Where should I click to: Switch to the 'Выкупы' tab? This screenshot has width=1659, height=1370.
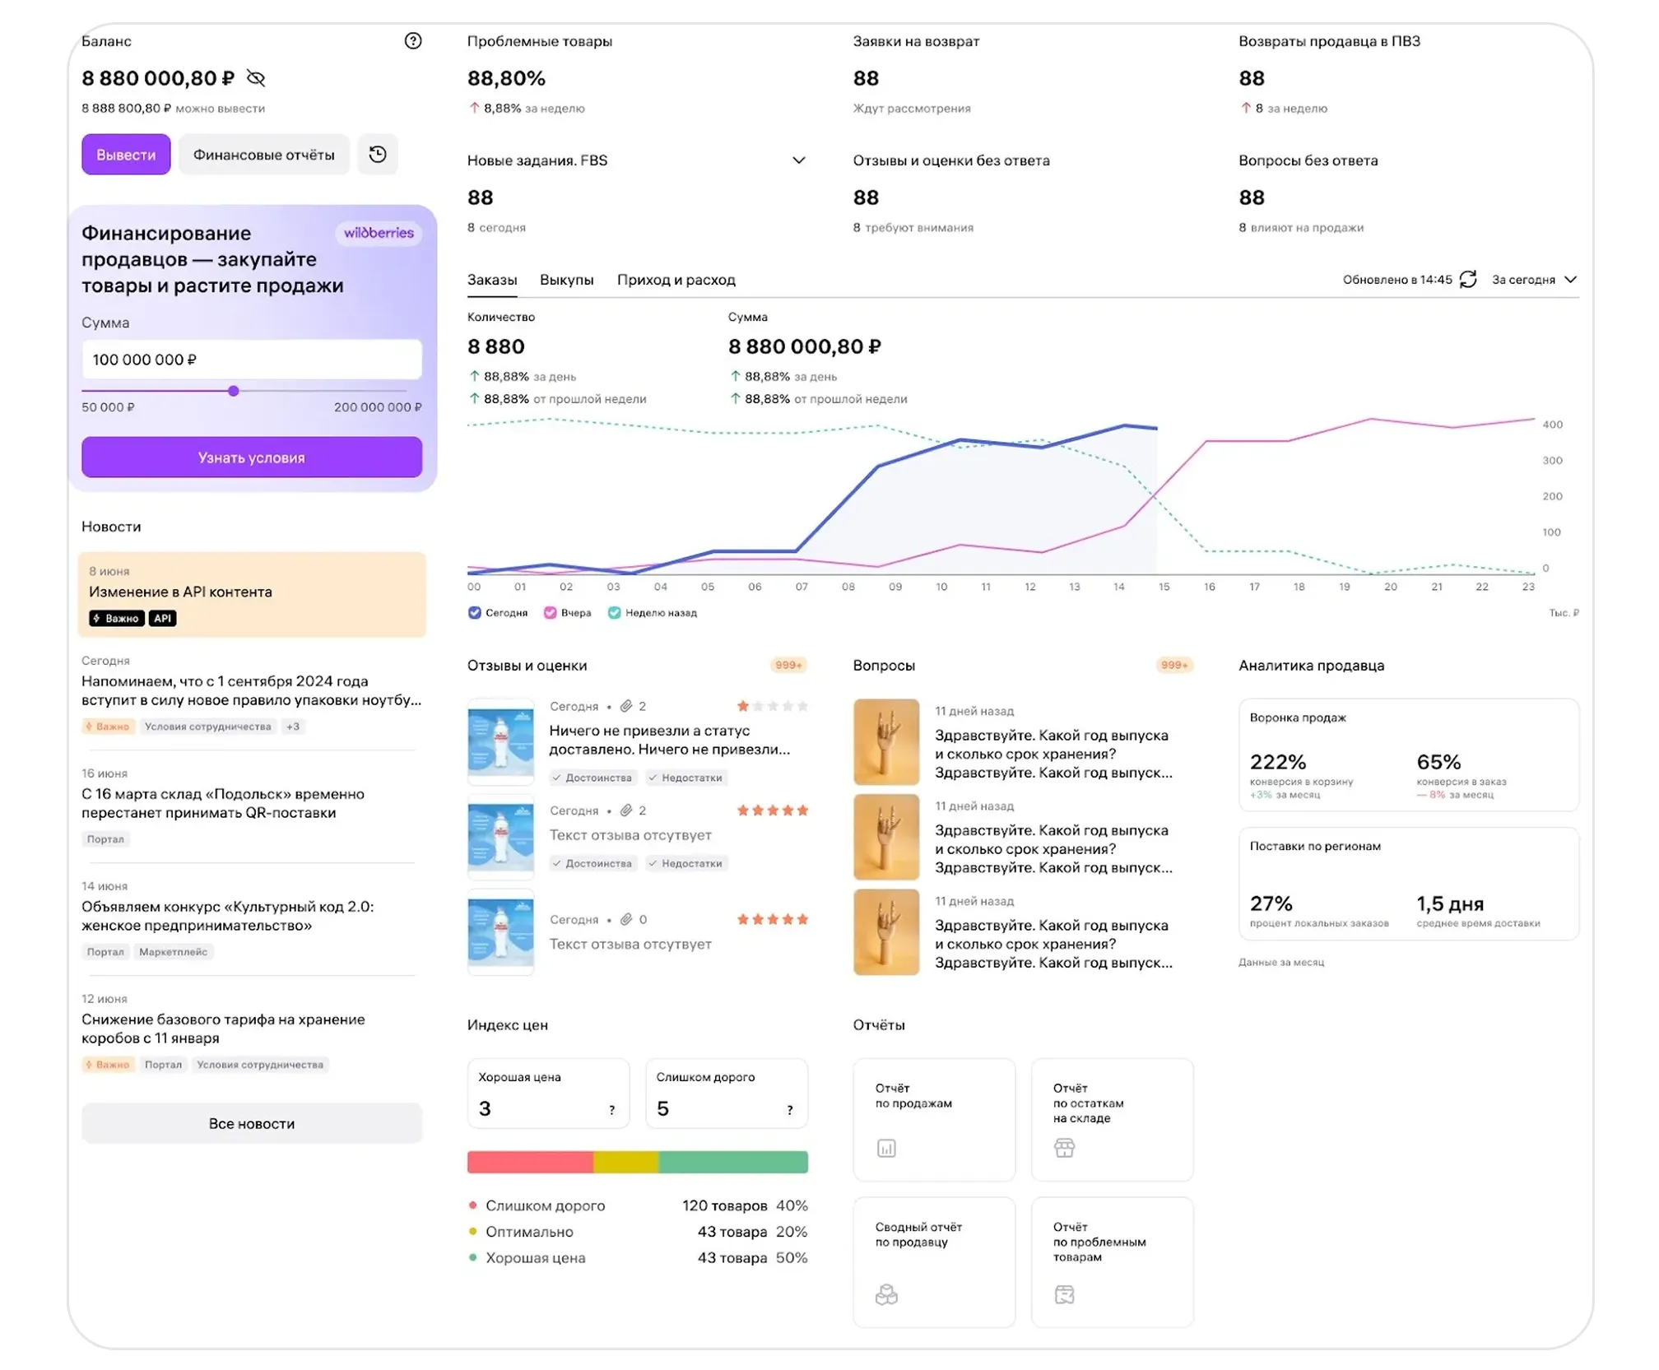point(566,280)
